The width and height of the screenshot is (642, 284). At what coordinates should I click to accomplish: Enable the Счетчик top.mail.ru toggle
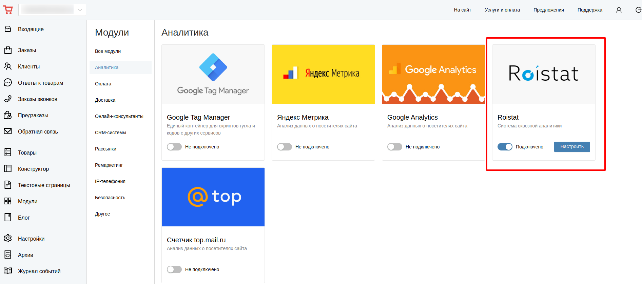pyautogui.click(x=174, y=269)
